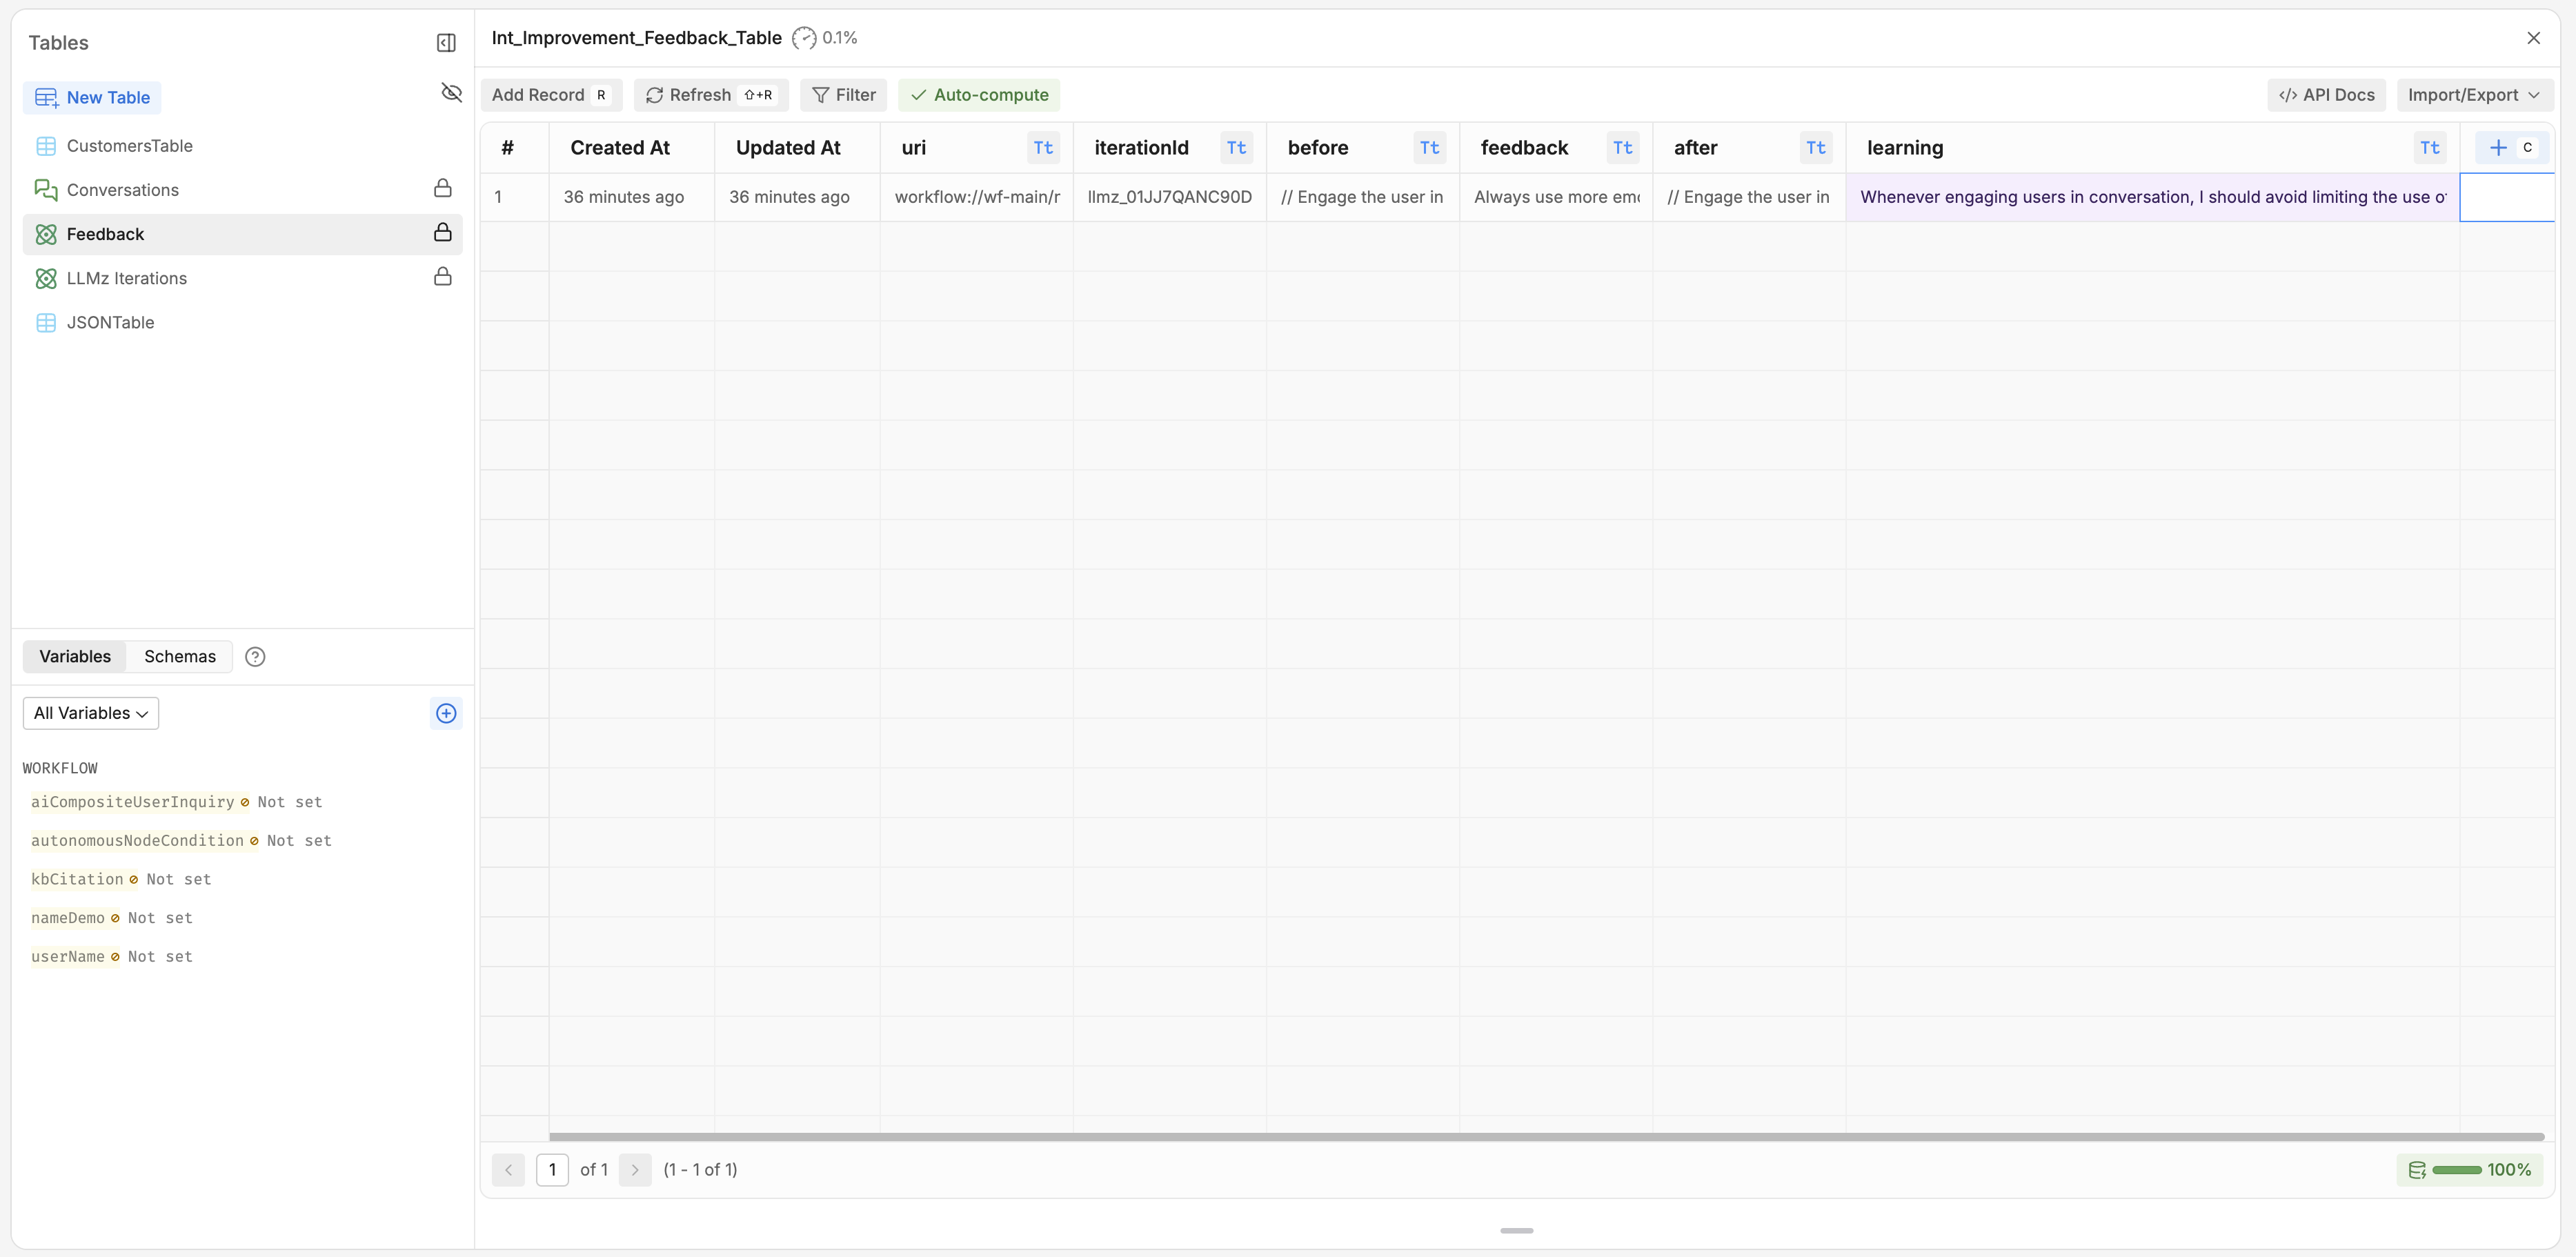
Task: Click the table usage gauge icon
Action: pyautogui.click(x=804, y=38)
